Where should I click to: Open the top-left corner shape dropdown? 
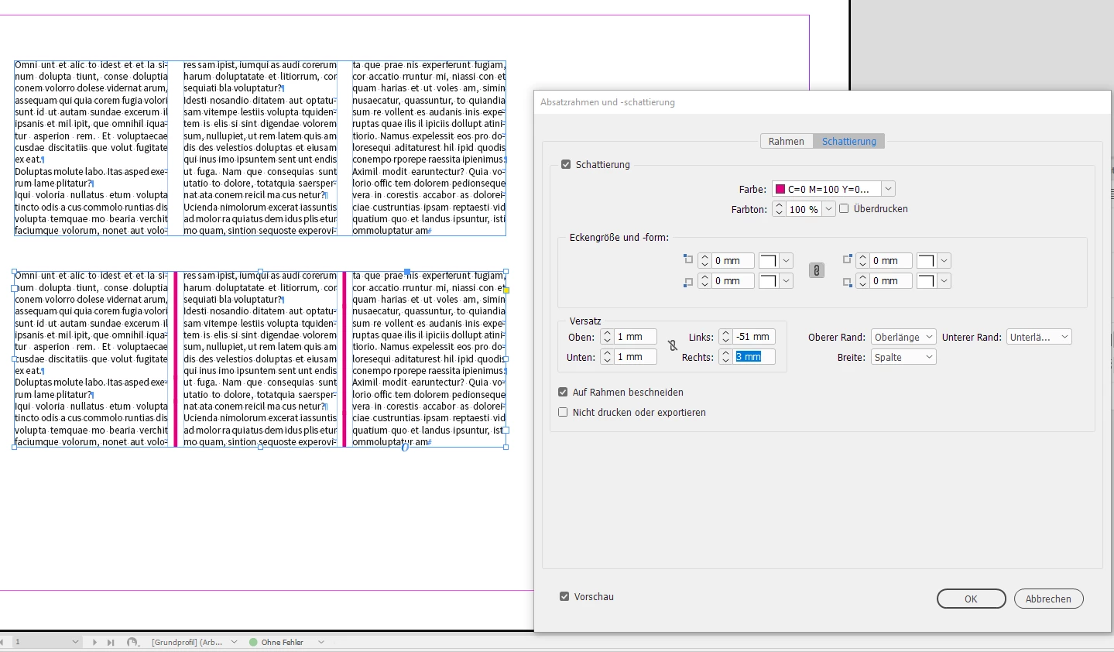(x=787, y=261)
